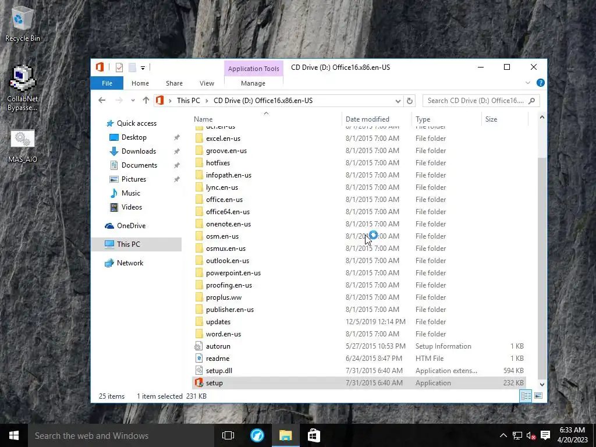Select Quick access in navigation pane

coord(136,123)
